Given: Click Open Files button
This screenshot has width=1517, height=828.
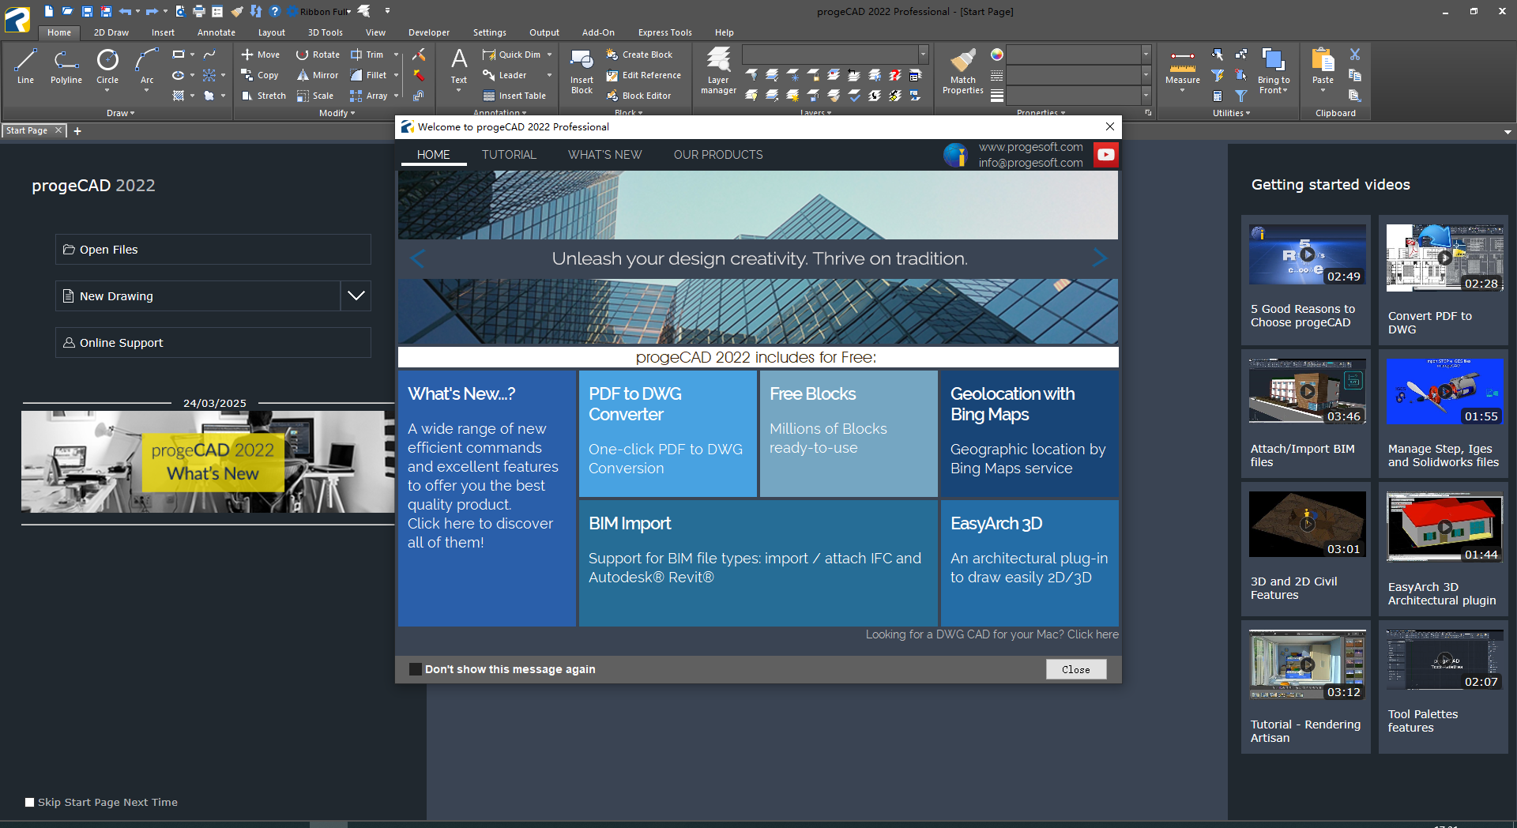Looking at the screenshot, I should click(x=213, y=250).
